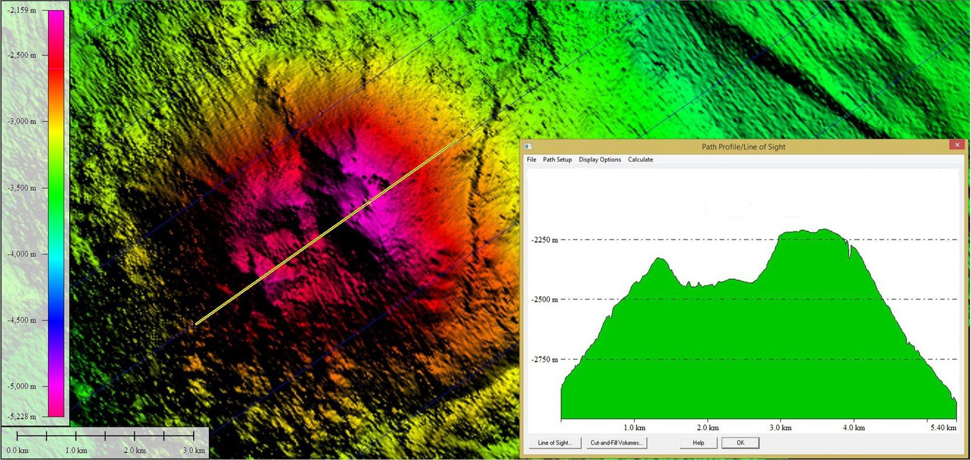Screen dimensions: 971x460
Task: Click the 5.40 km profile axis label
Action: tap(943, 428)
